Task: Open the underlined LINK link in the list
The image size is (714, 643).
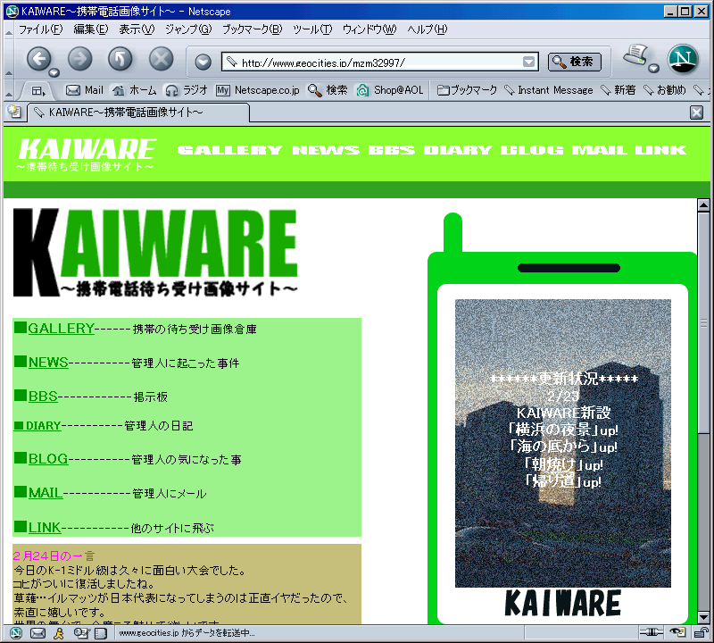Action: pos(45,527)
